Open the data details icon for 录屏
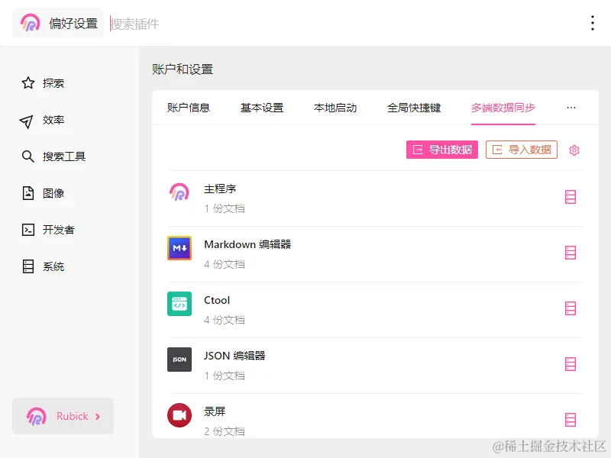The image size is (611, 458). pos(571,420)
